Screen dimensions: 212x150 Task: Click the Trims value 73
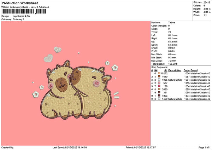tap(170, 32)
